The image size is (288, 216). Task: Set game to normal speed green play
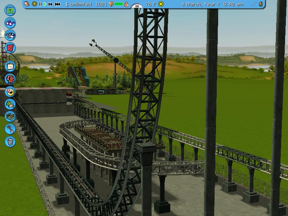tap(45, 4)
